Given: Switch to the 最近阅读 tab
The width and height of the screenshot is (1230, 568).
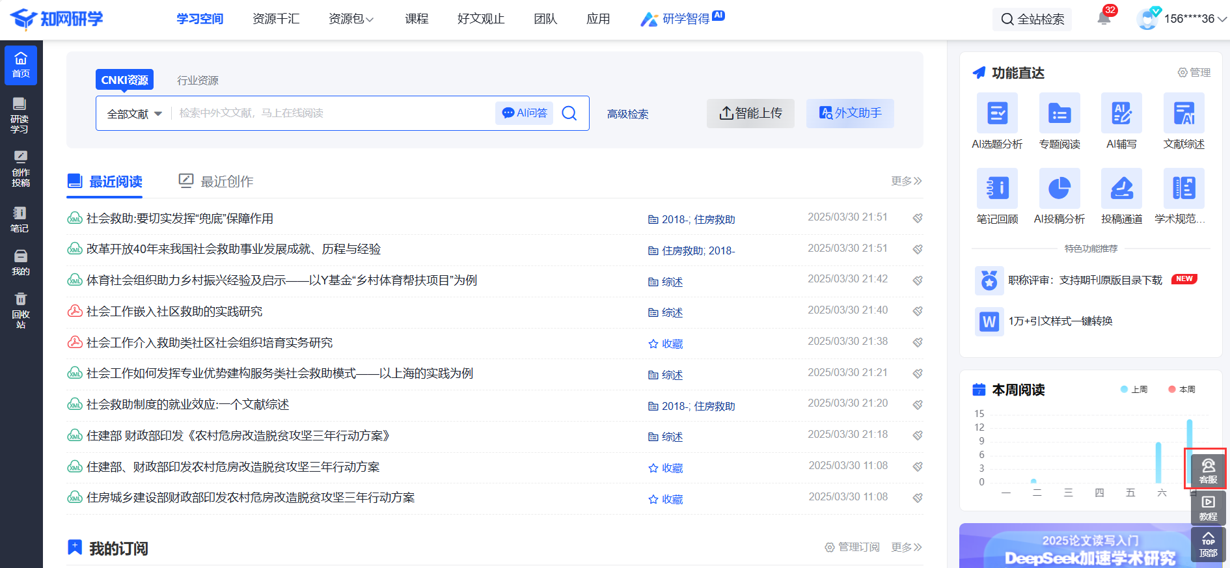Looking at the screenshot, I should (x=105, y=182).
